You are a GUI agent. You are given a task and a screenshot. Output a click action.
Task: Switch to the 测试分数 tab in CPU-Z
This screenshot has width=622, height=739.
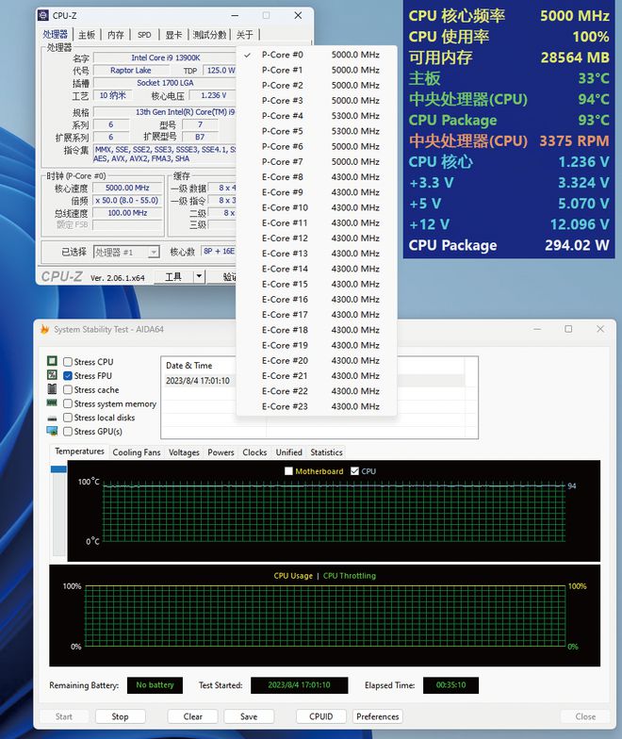[209, 35]
